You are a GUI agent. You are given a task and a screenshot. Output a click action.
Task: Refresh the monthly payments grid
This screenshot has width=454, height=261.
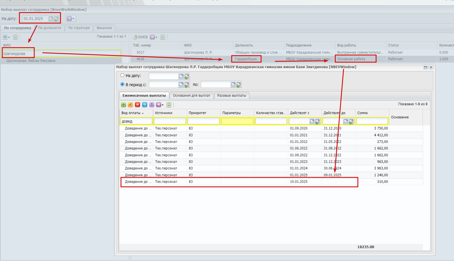click(169, 105)
